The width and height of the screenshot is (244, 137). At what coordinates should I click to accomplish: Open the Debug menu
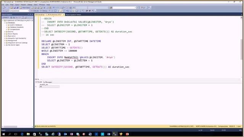(30, 5)
